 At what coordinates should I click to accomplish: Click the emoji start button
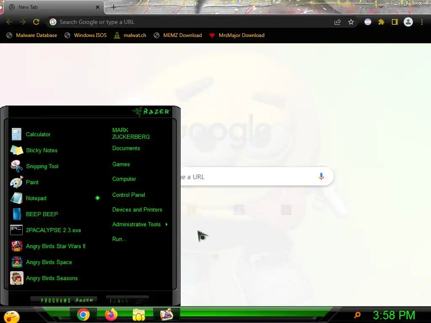pos(11,317)
